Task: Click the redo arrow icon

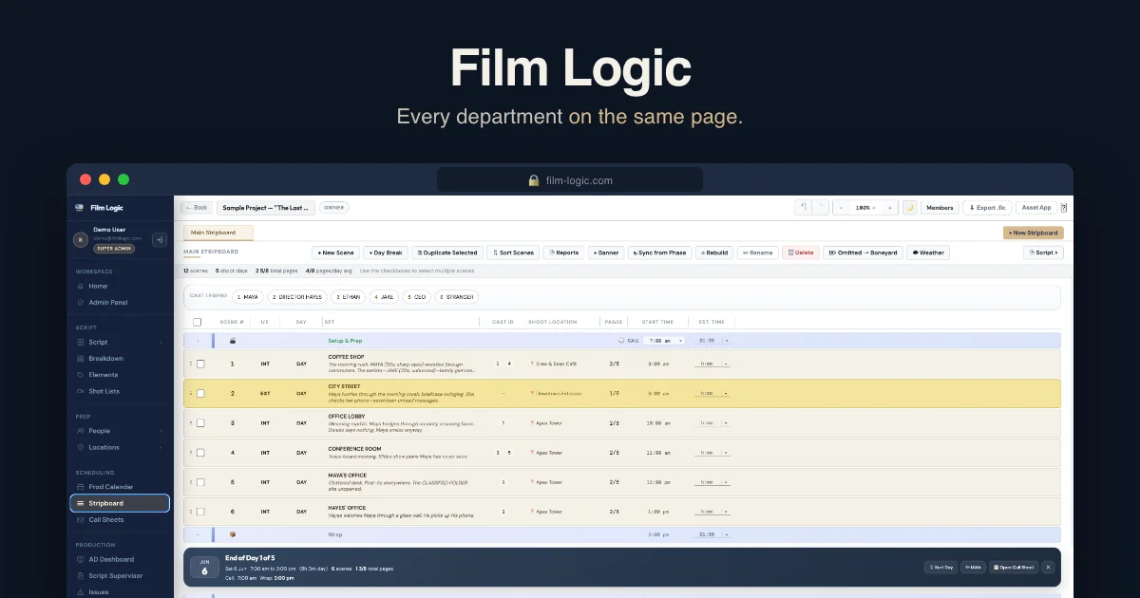Action: pos(821,207)
